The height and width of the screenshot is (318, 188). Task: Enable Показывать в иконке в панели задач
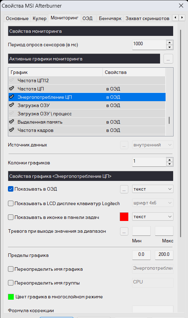11,217
